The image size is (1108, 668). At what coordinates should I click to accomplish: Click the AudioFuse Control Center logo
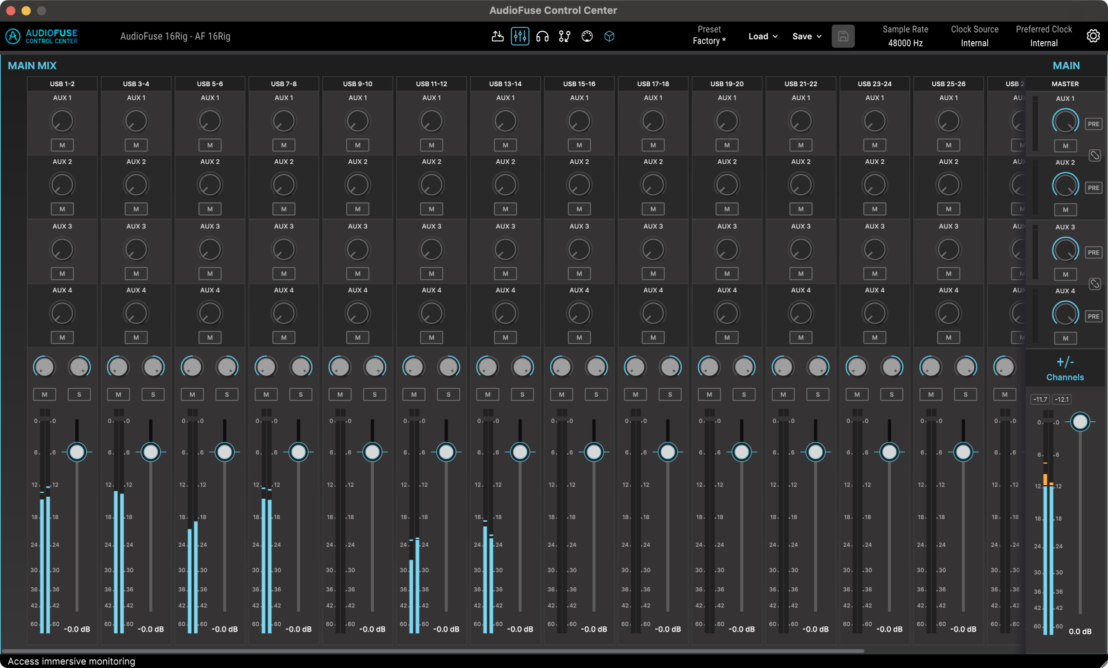[42, 36]
